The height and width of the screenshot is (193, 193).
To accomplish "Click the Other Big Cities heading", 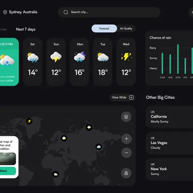I will pyautogui.click(x=160, y=98).
